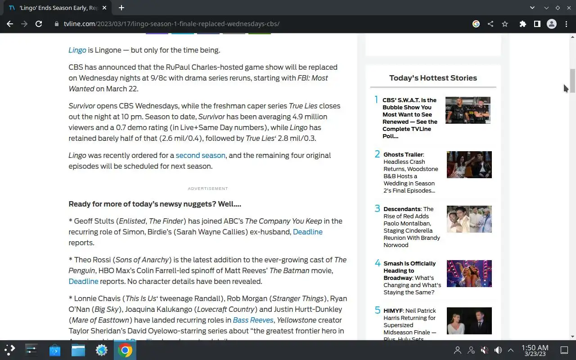Expand hidden system tray icons
The image size is (576, 360).
[x=511, y=350]
